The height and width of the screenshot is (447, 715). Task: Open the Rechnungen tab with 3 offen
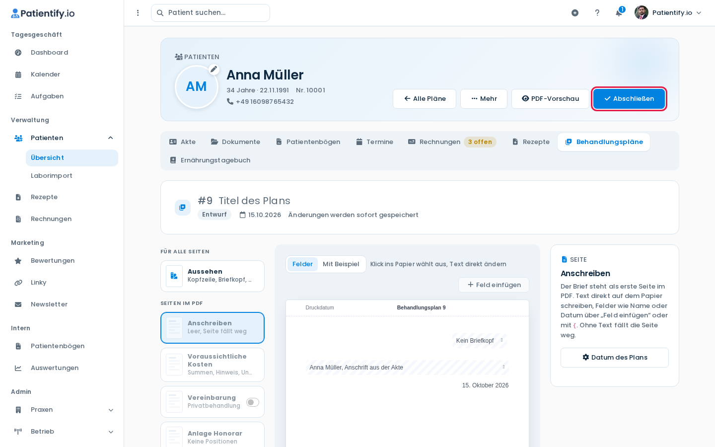pyautogui.click(x=452, y=142)
